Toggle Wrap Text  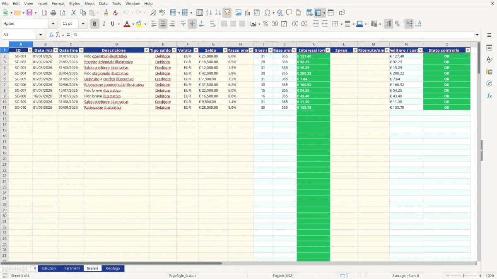point(213,24)
